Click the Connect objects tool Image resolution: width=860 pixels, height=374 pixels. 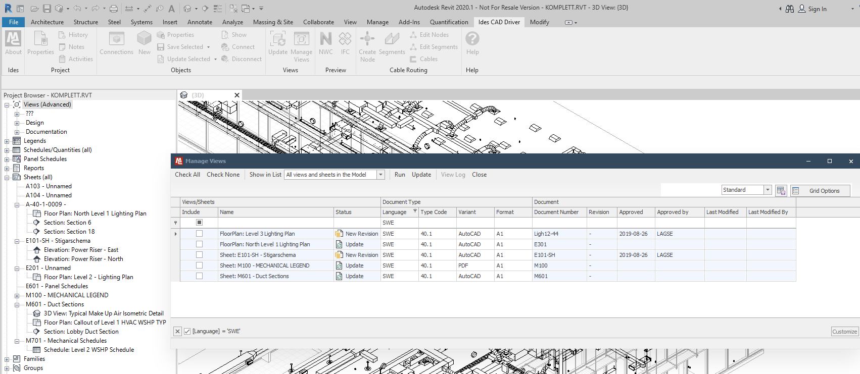coord(238,47)
